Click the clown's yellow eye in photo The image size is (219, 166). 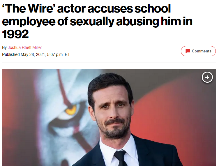click(x=71, y=110)
